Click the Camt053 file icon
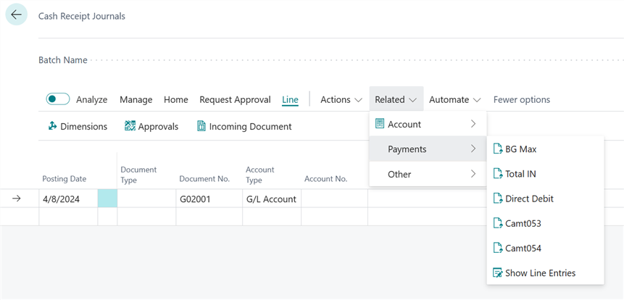This screenshot has height=300, width=624. tap(498, 223)
